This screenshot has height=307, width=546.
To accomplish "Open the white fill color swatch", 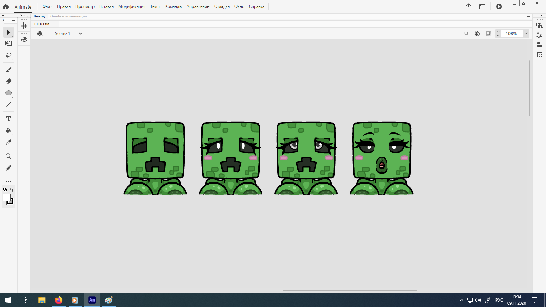I will pyautogui.click(x=6, y=198).
